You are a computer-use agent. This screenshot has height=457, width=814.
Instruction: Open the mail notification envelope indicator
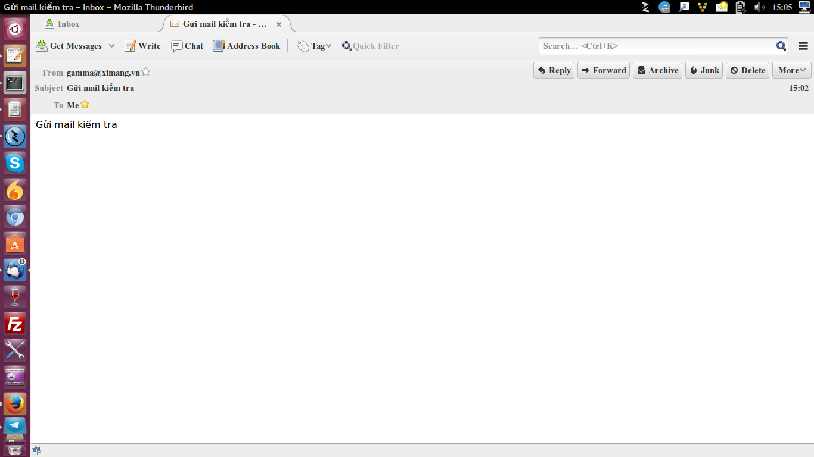[722, 7]
